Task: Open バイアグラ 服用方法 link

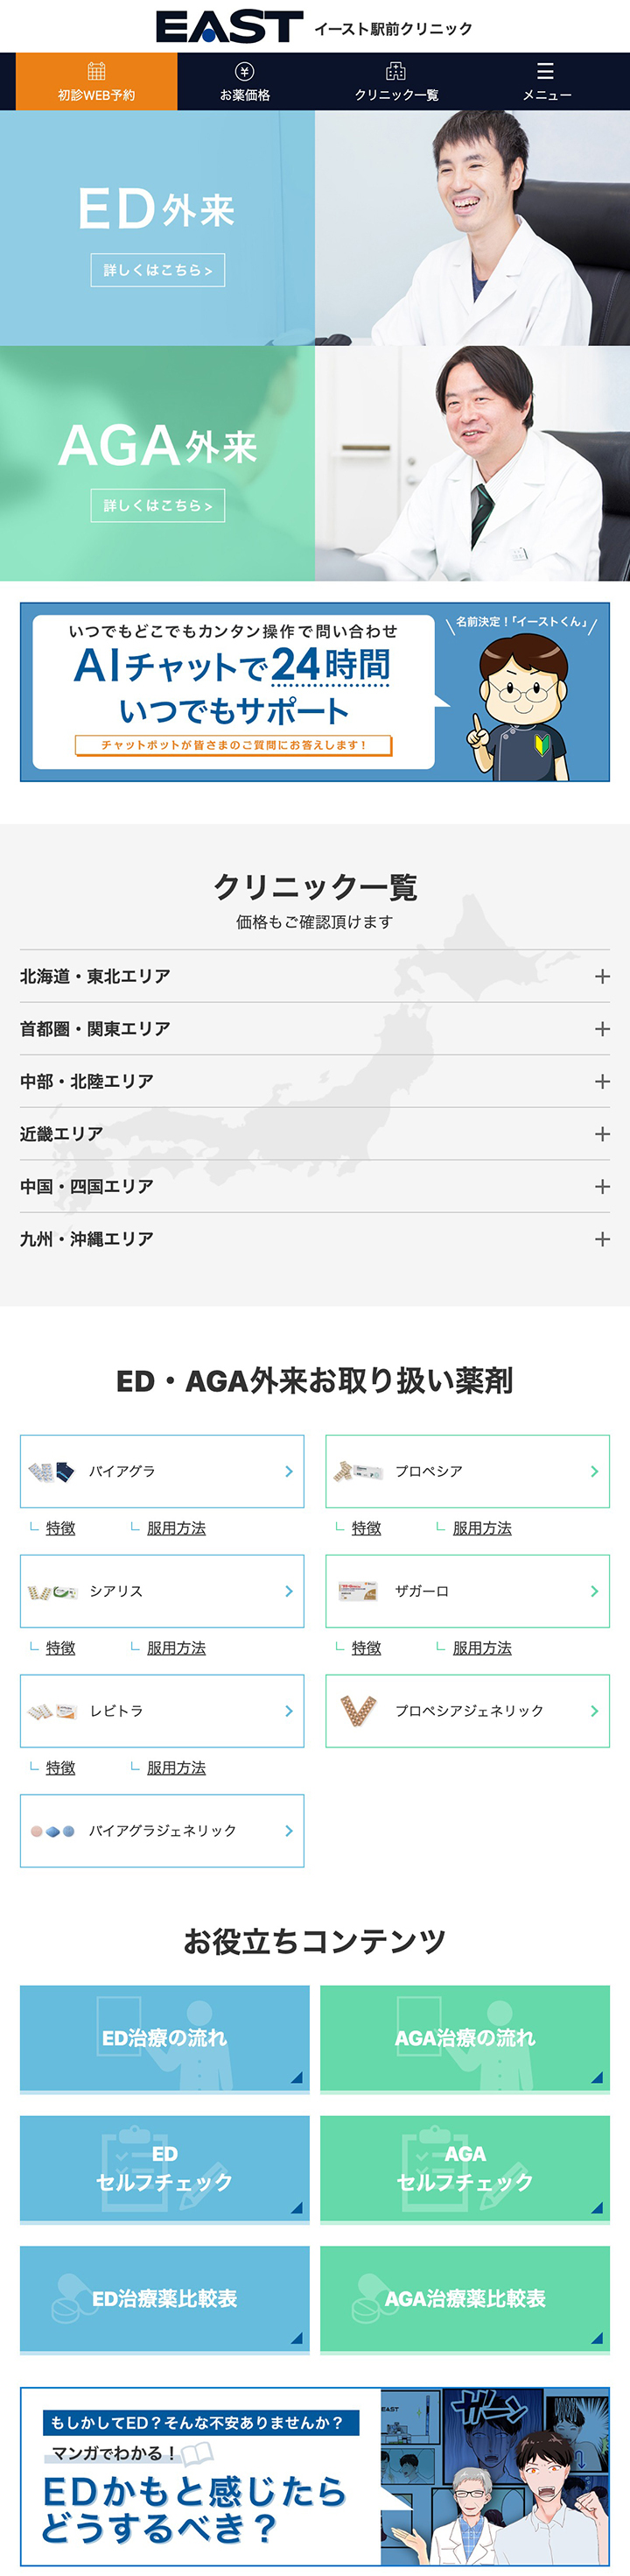Action: coord(176,1528)
